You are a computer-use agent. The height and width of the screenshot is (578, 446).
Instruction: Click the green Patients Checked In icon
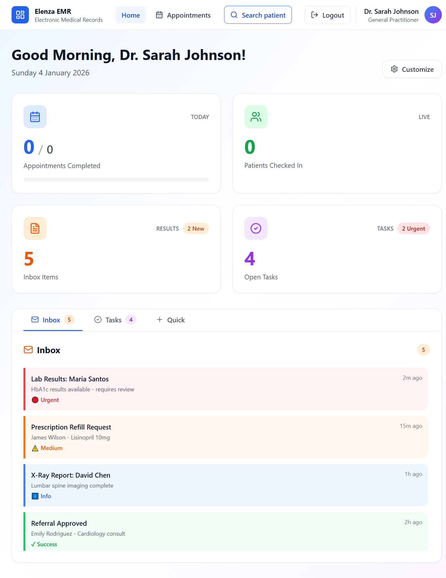pyautogui.click(x=256, y=117)
